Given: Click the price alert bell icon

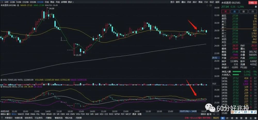Looking at the screenshot, I should [256, 7].
